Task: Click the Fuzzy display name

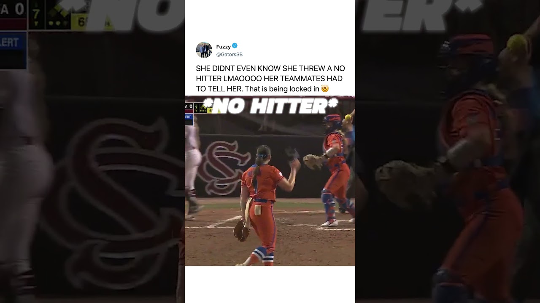Action: (223, 46)
